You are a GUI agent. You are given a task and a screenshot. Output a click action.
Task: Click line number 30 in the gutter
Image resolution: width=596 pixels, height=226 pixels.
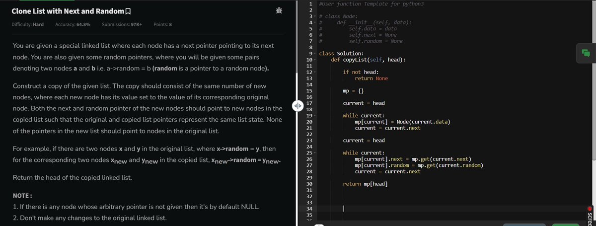click(x=309, y=184)
